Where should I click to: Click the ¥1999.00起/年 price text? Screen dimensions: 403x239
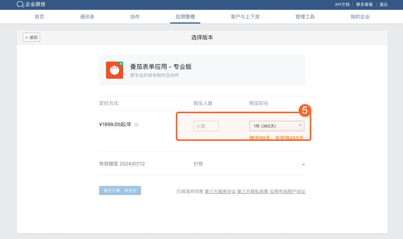coord(115,124)
